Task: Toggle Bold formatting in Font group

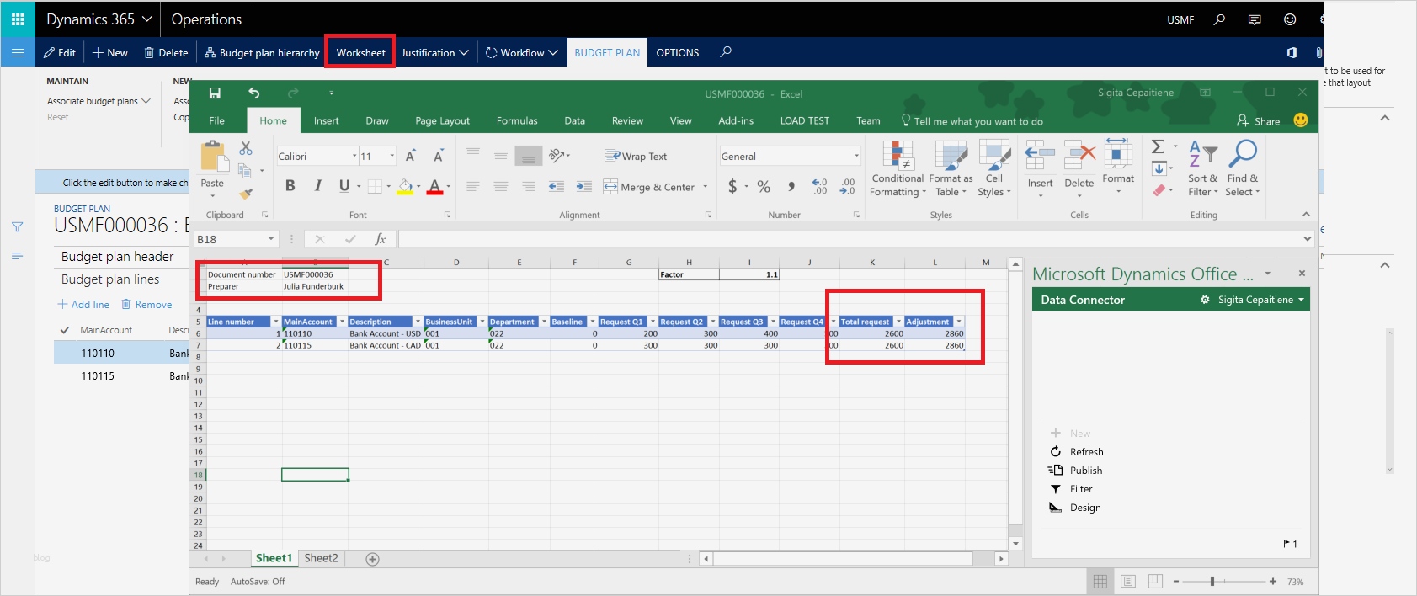Action: click(290, 186)
